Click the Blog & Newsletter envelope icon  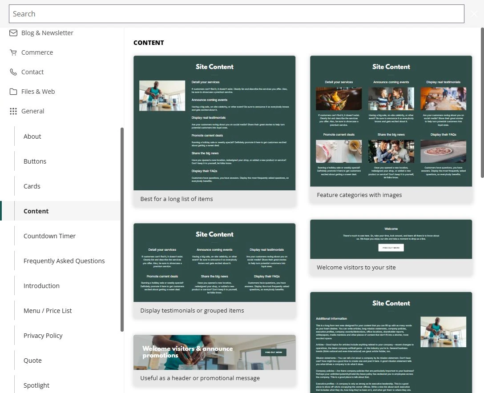(x=13, y=33)
